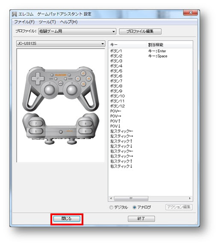Screen dimensions: 218x245
Task: Click the horizontal scrollbar right arrow
Action: pyautogui.click(x=190, y=198)
